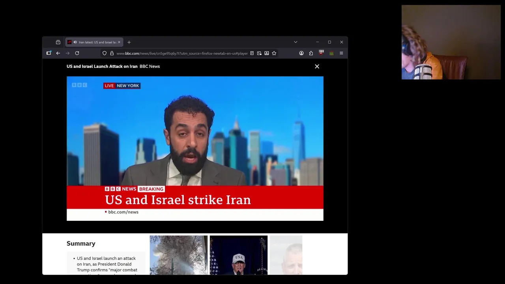Open a new tab with plus button
This screenshot has height=284, width=505.
click(129, 42)
